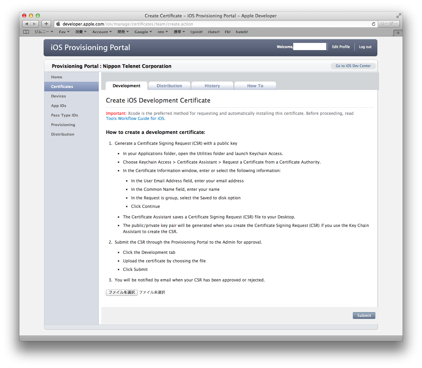Switch to the History tab
Image resolution: width=422 pixels, height=368 pixels.
coord(212,86)
